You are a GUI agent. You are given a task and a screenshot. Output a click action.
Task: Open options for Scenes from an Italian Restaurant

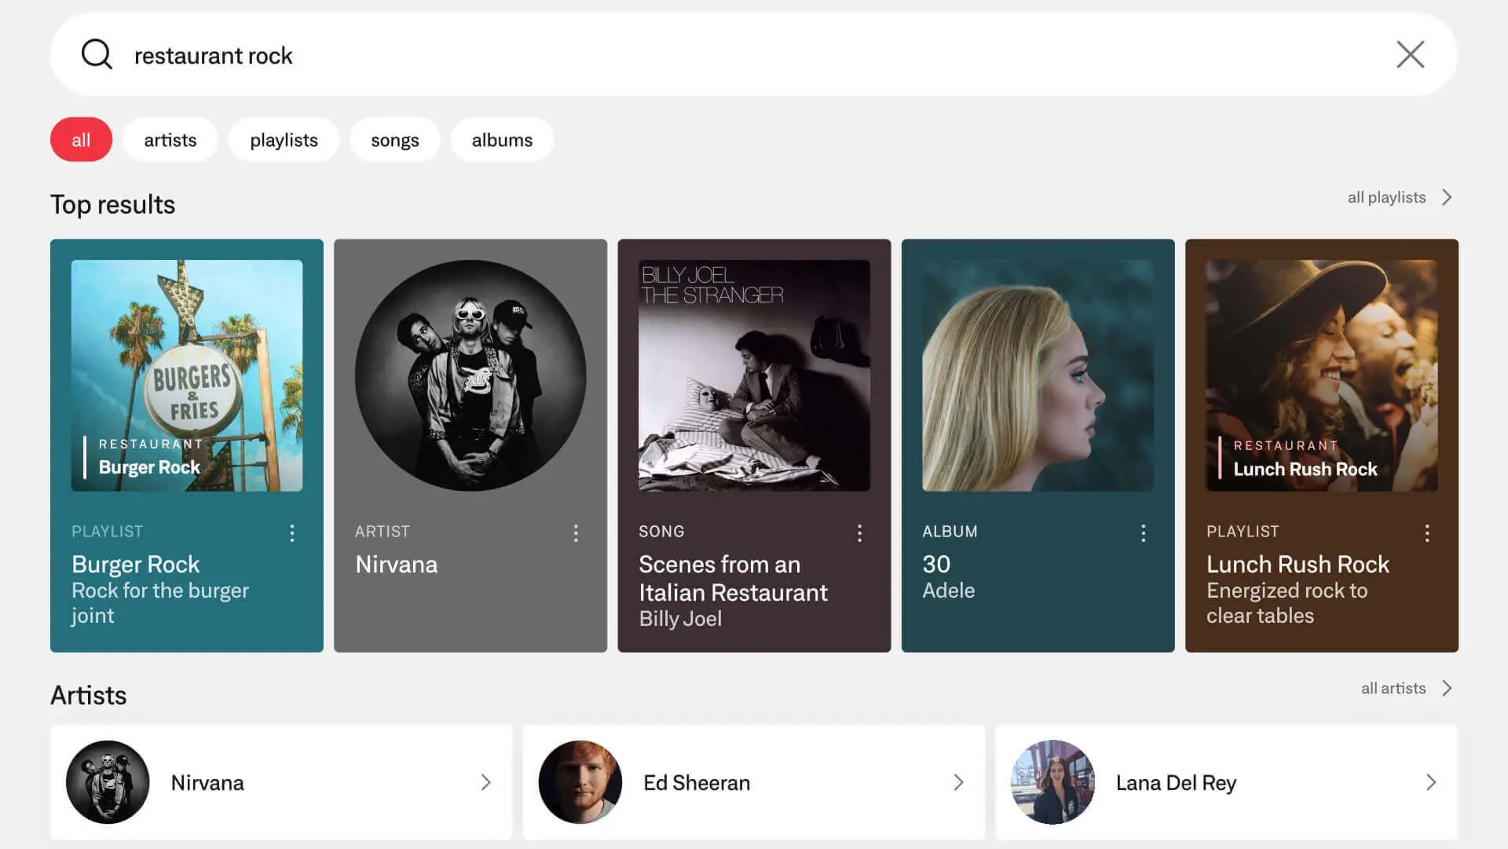(x=859, y=533)
